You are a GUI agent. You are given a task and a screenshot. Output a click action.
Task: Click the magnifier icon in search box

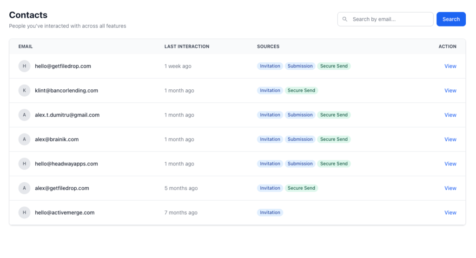point(344,19)
